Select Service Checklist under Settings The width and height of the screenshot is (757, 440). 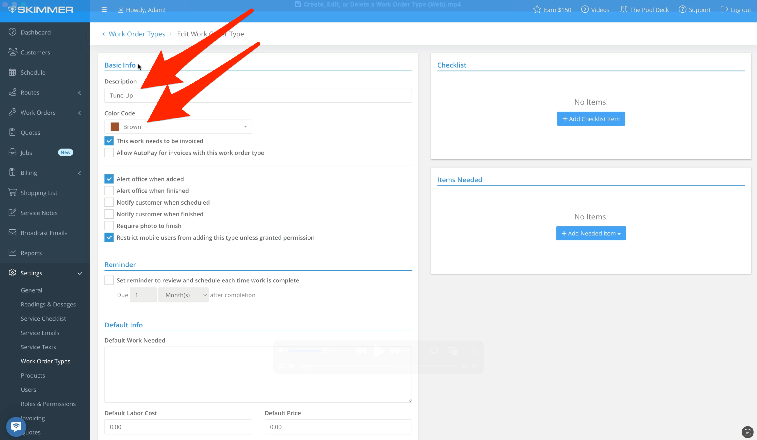(43, 319)
